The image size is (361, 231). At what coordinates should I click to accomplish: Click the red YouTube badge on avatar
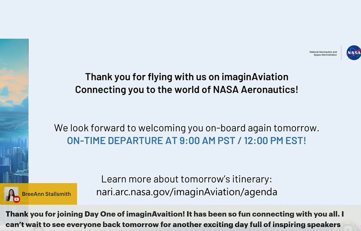pos(16,199)
